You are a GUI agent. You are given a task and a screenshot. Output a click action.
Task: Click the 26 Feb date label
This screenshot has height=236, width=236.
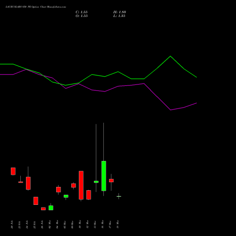pyautogui.click(x=42, y=224)
